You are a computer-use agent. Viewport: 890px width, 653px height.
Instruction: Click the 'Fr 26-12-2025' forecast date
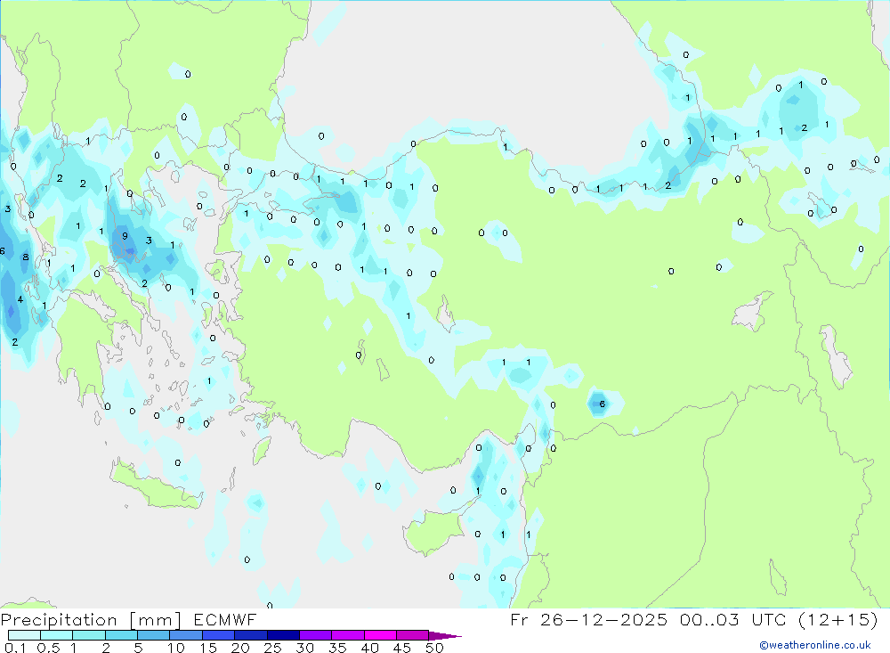coord(588,619)
